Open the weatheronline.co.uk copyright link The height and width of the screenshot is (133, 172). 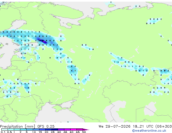149,131
